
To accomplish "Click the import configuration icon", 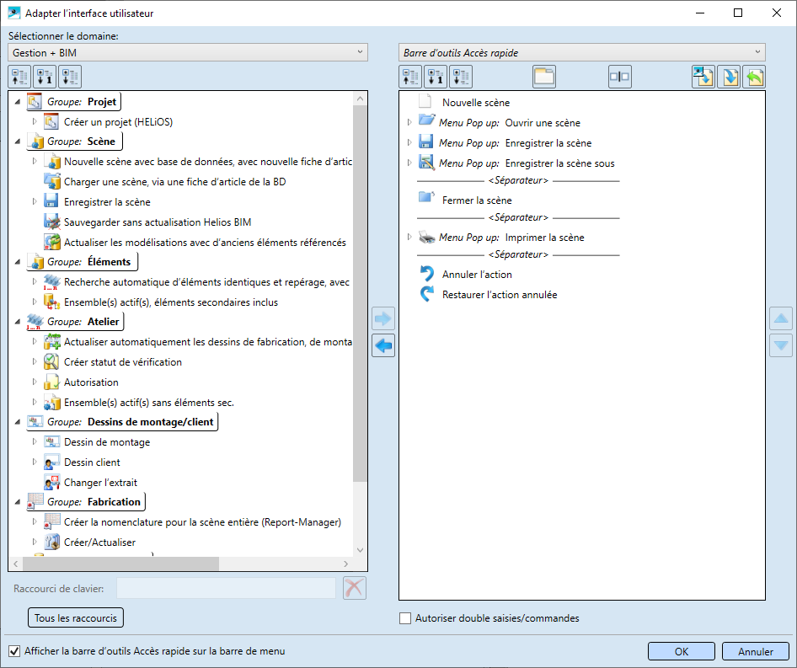I will 703,77.
